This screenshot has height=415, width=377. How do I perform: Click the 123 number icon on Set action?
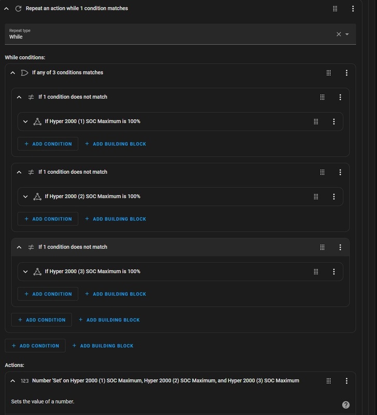tap(24, 381)
